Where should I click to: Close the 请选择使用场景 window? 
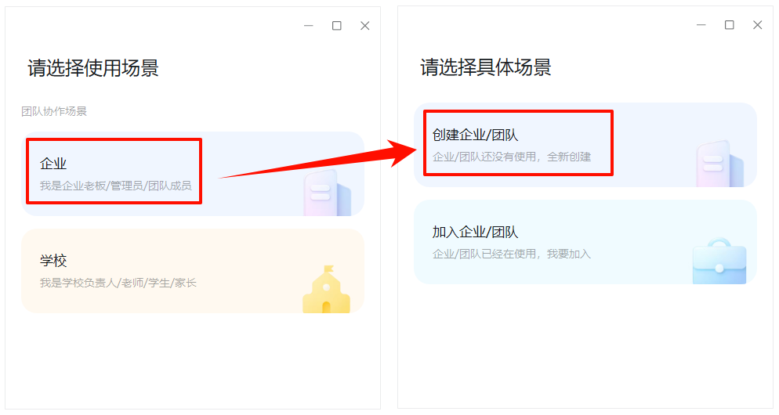click(364, 26)
